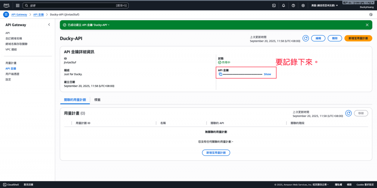Viewport: 377px width, 188px height.
Task: Collapse the API Gateway sidebar
Action: (x=49, y=25)
